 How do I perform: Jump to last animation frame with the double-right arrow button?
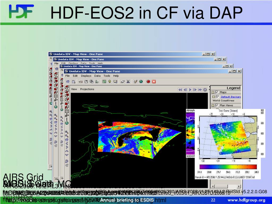click(x=200, y=90)
